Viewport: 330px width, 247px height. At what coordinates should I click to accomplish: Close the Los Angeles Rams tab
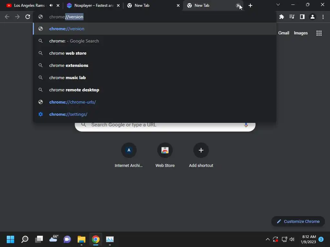pos(58,5)
